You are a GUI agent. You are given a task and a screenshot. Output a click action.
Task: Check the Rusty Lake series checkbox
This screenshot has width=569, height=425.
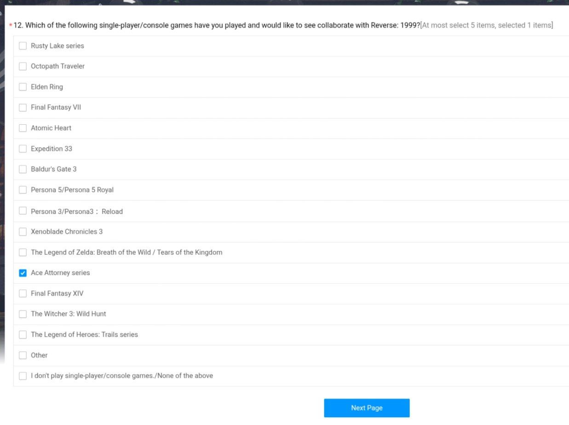(23, 46)
